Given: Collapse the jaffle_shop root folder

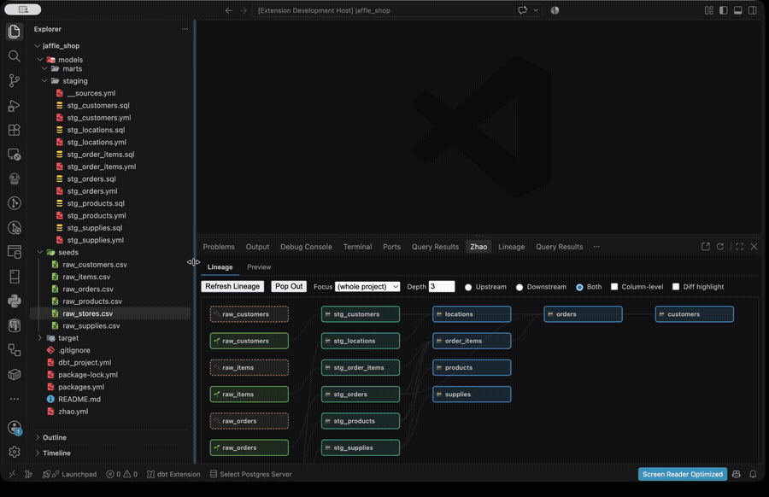Looking at the screenshot, I should (38, 45).
